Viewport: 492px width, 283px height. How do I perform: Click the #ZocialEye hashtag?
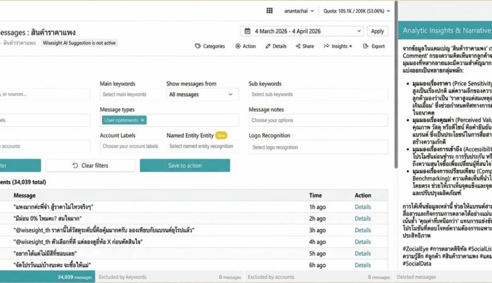pyautogui.click(x=415, y=249)
